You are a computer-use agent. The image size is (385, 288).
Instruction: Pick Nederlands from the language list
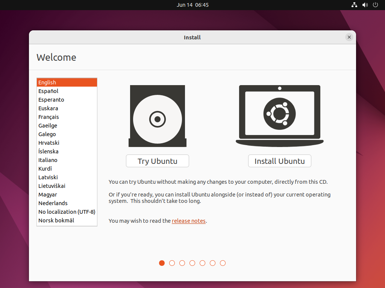[53, 203]
